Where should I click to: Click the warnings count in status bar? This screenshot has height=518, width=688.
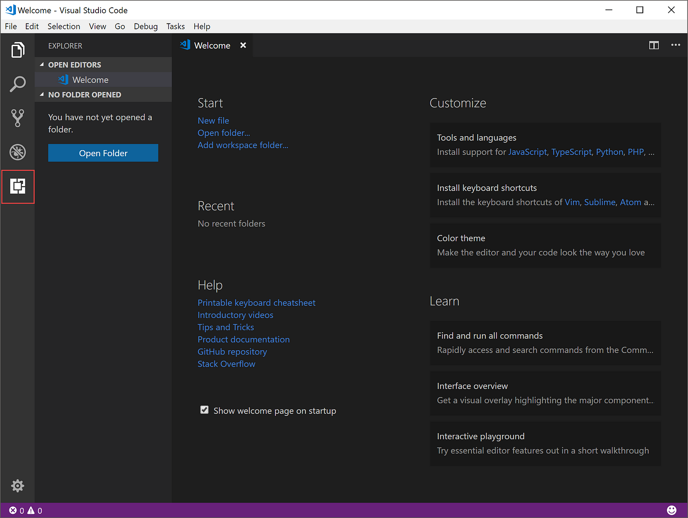click(35, 510)
